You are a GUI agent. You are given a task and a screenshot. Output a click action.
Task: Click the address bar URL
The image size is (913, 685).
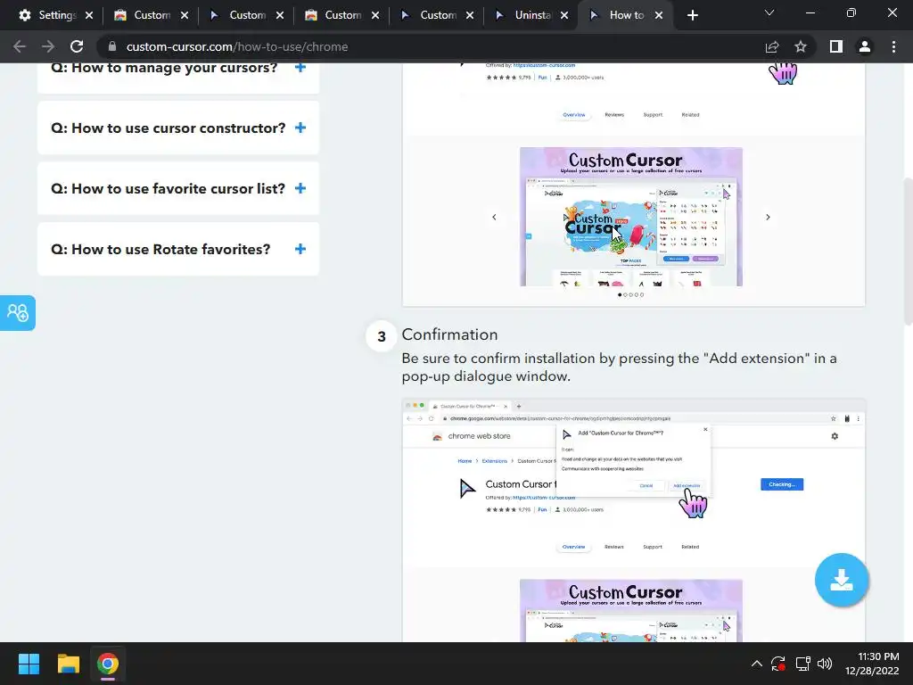237,46
